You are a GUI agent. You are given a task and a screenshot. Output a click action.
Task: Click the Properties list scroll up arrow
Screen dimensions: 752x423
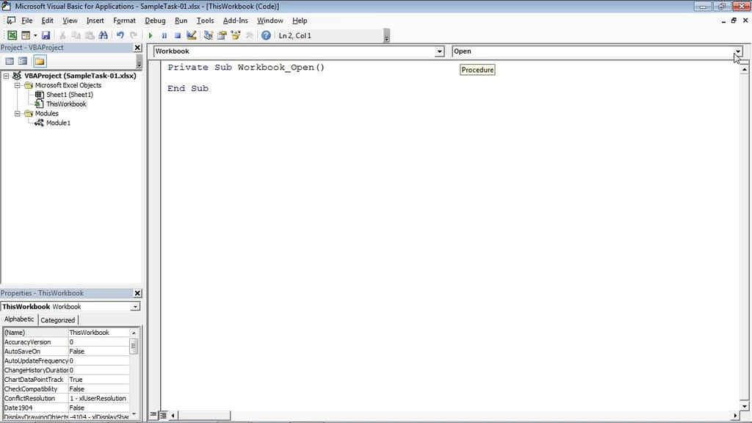coord(134,333)
